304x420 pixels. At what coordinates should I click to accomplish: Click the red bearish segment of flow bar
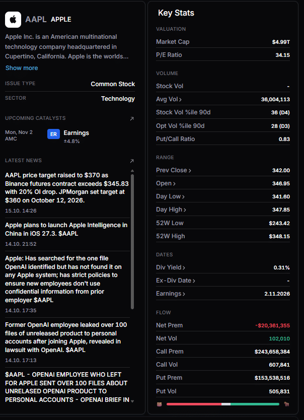(x=194, y=404)
